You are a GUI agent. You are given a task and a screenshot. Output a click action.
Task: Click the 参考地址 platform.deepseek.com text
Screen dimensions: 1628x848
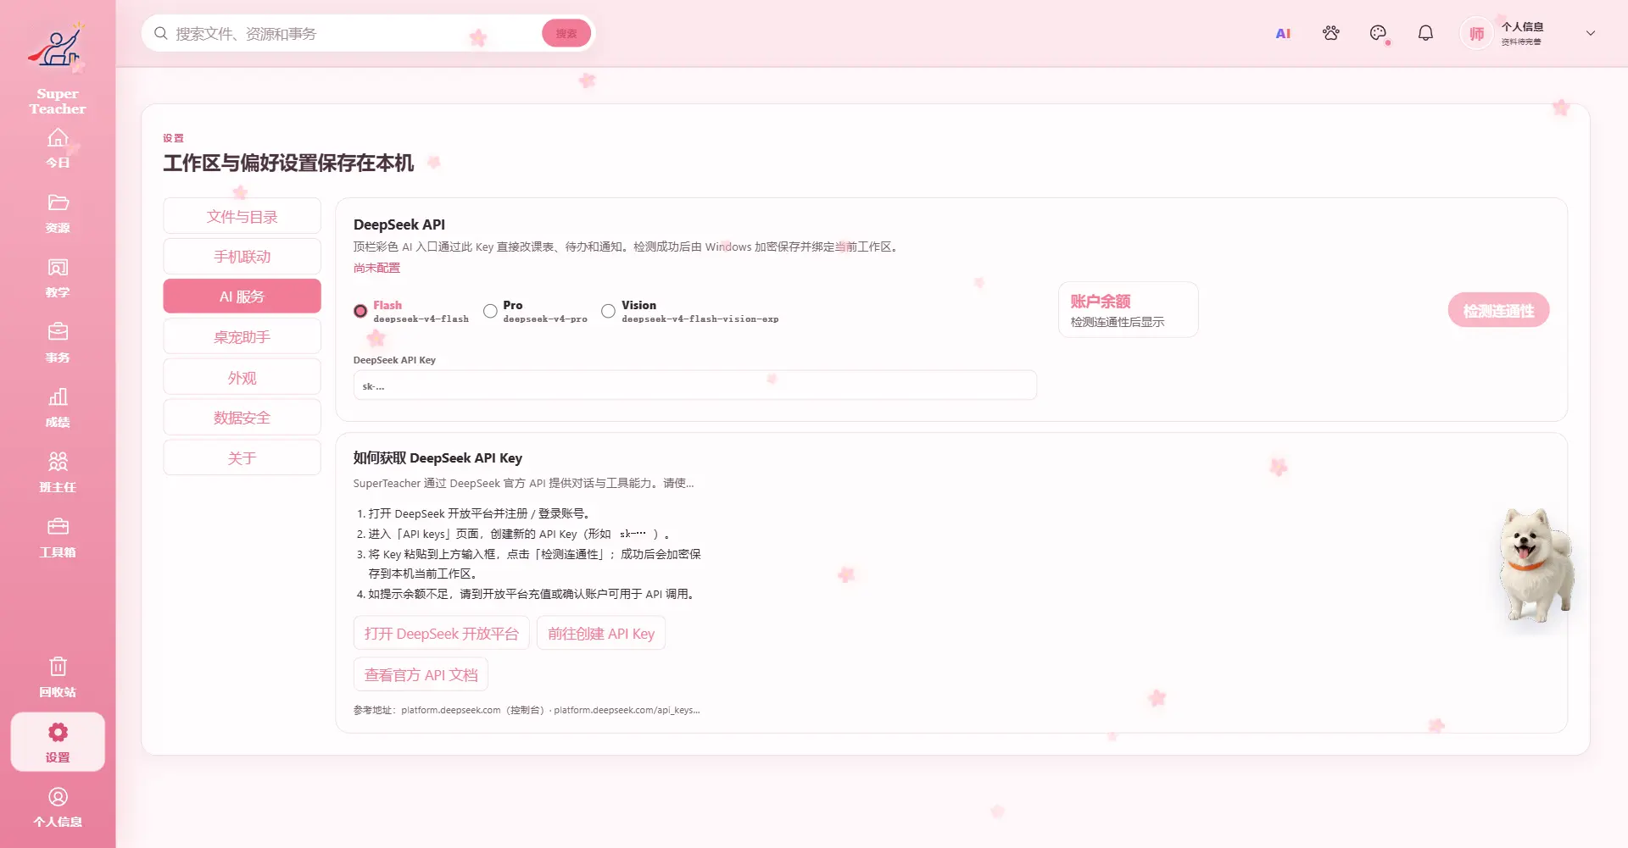coord(527,710)
